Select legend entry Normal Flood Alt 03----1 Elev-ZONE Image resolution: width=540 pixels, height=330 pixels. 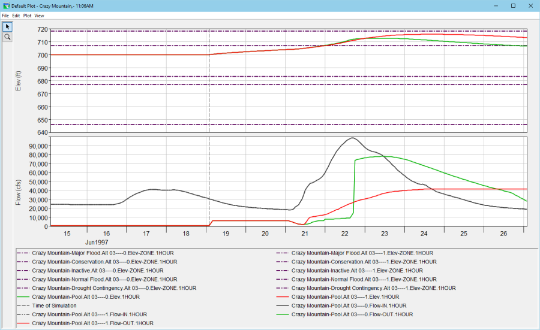point(356,280)
